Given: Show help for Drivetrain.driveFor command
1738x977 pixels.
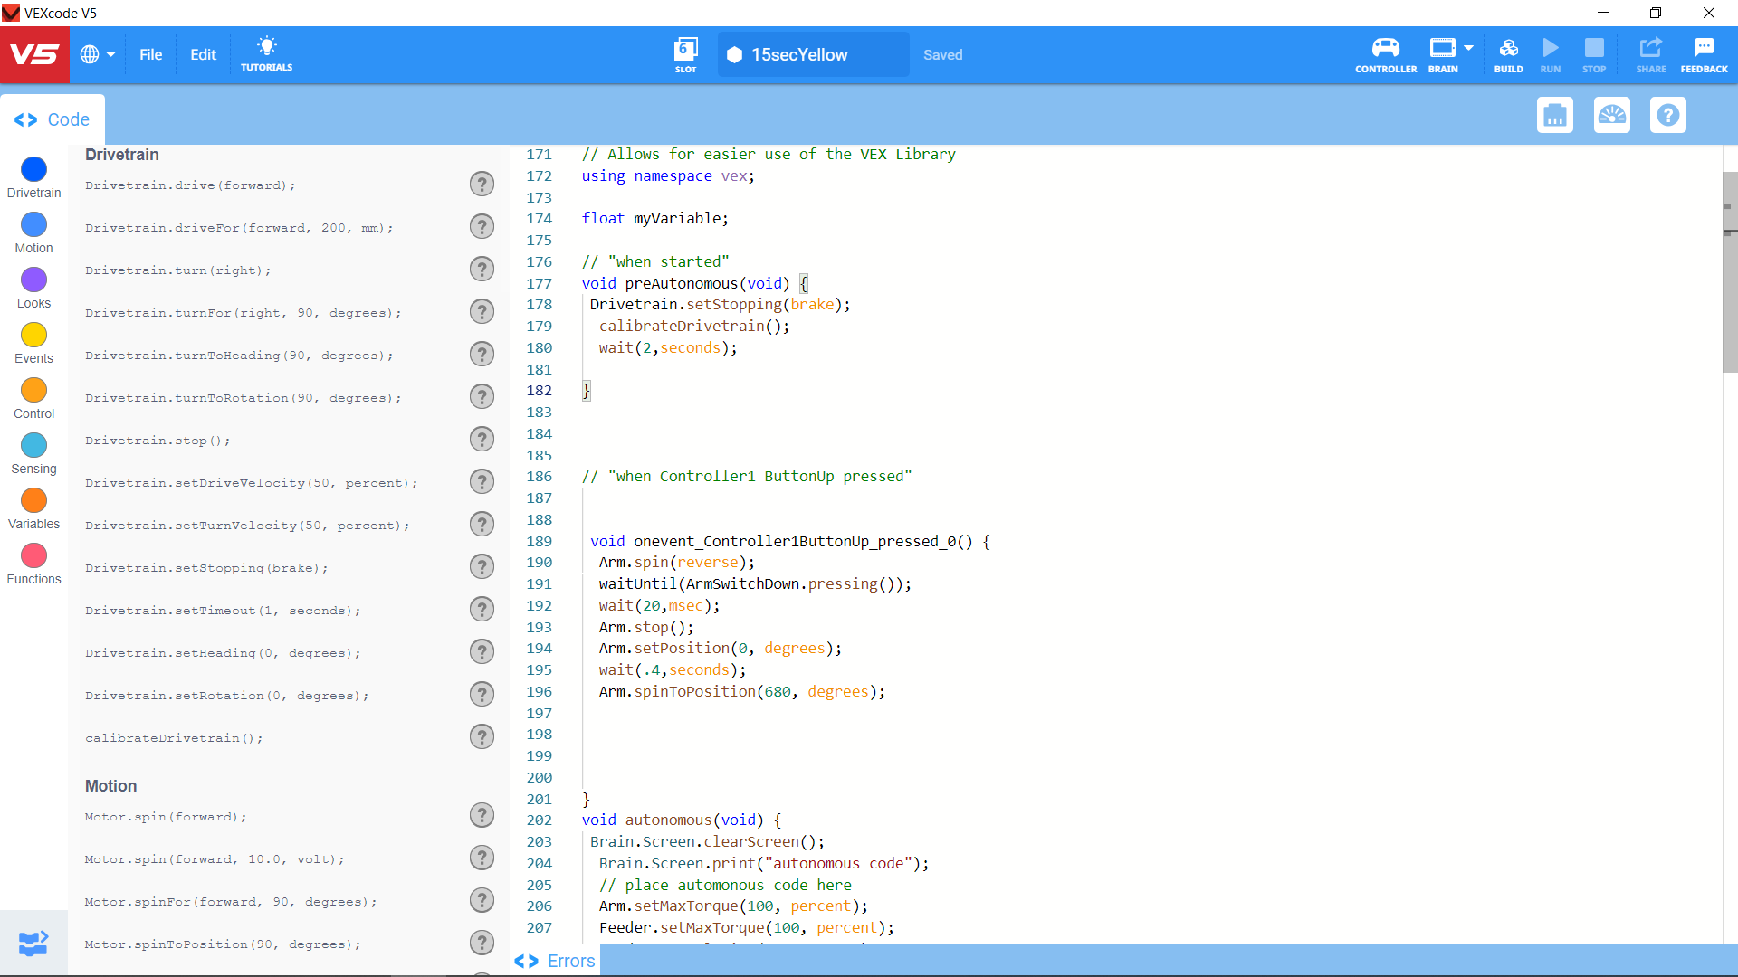Looking at the screenshot, I should coord(482,226).
